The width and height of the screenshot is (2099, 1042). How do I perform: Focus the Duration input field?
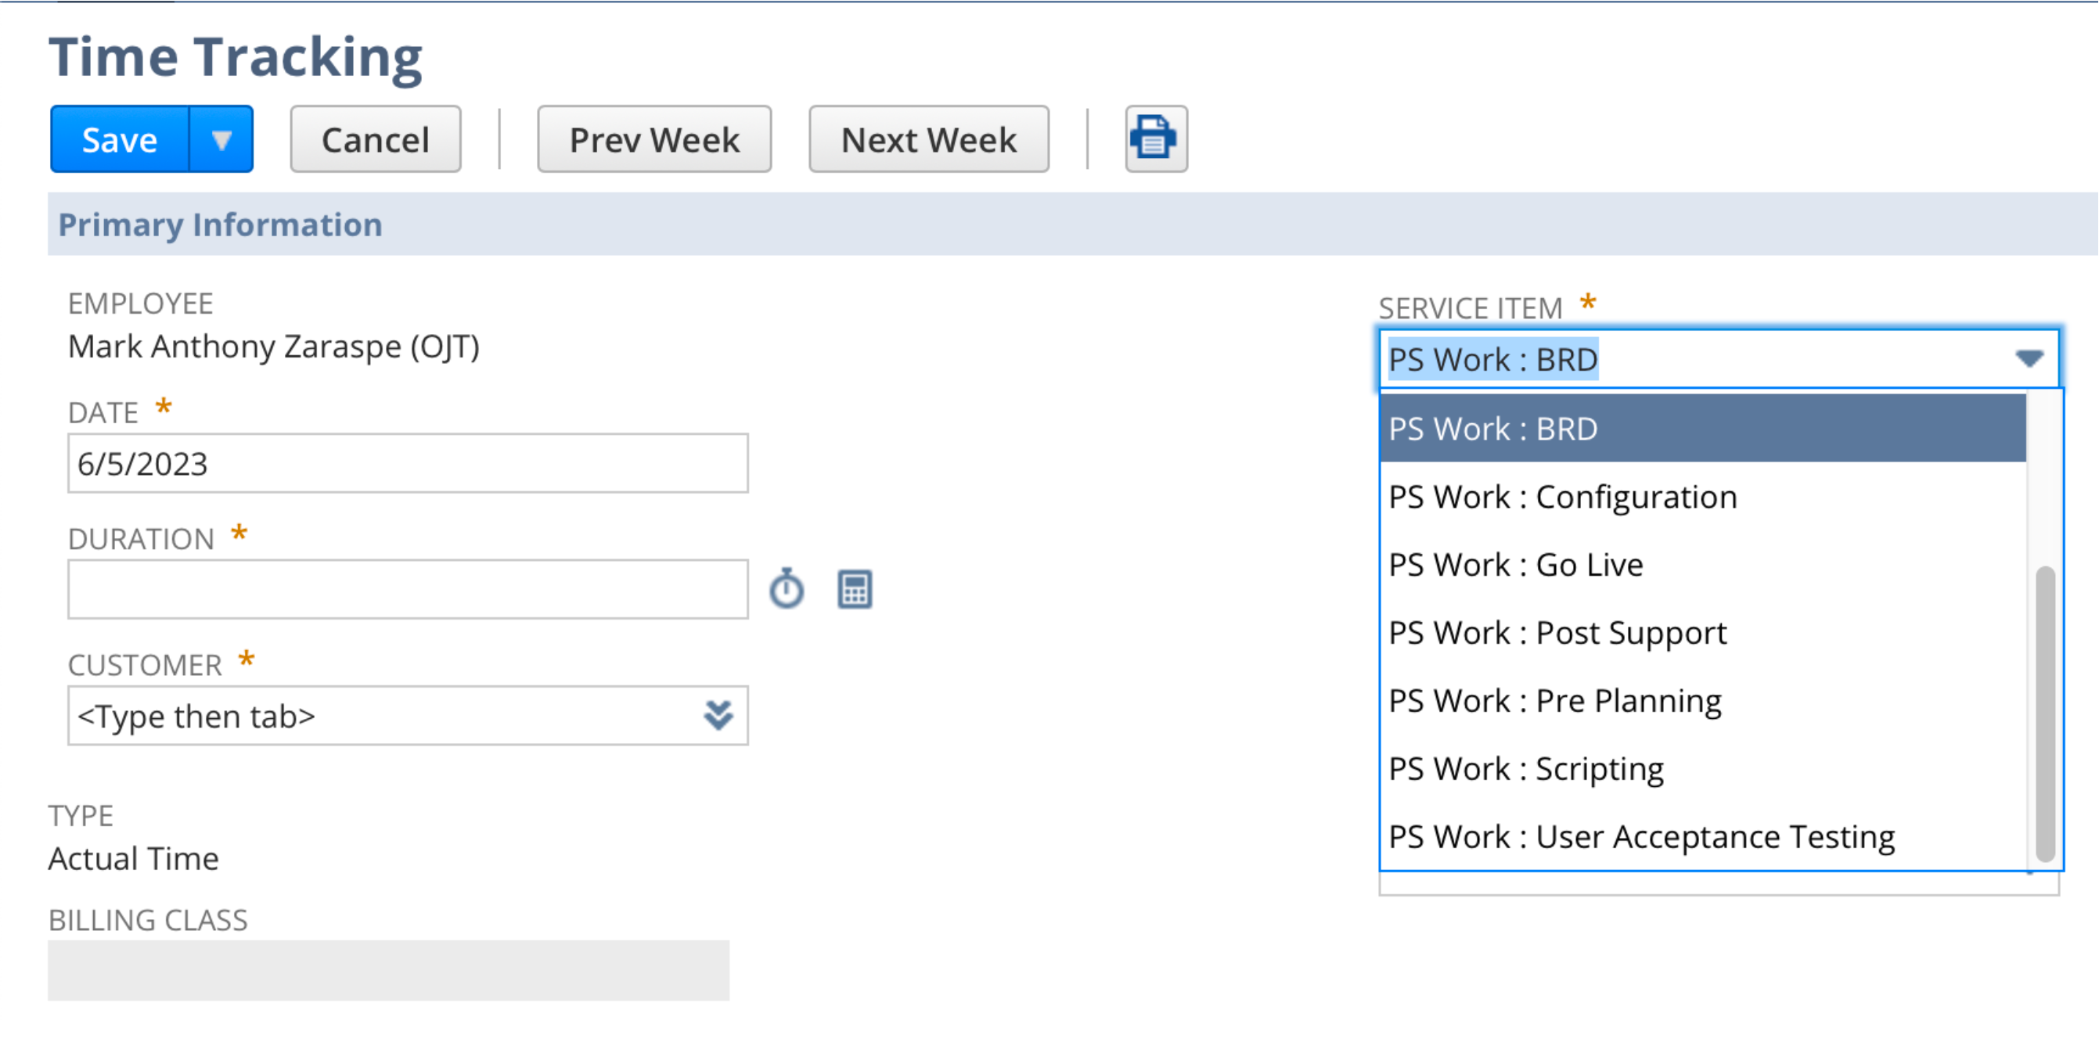(408, 589)
